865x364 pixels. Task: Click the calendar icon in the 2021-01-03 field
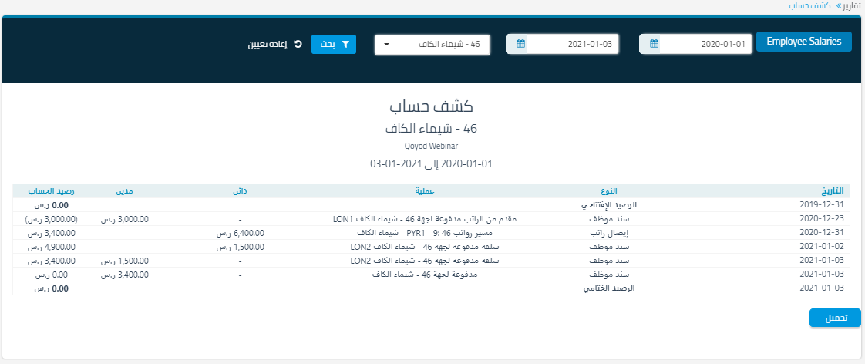520,44
